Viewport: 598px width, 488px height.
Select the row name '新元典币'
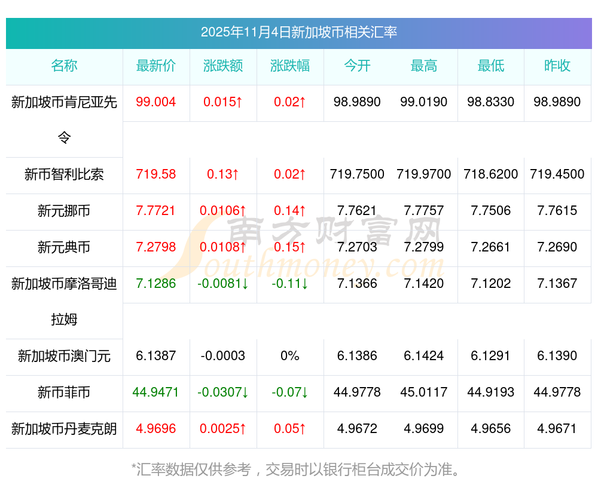coord(64,247)
